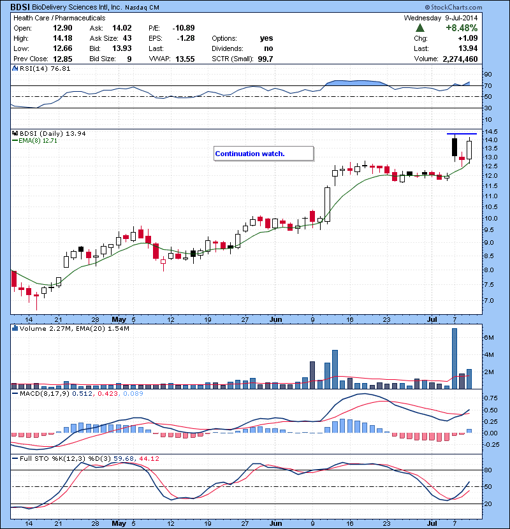Click the 'BDSI (Daily) 13.94' chart label

point(53,134)
